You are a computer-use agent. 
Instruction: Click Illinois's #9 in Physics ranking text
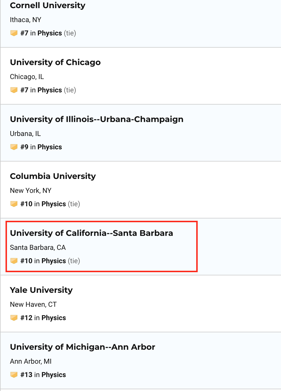pos(41,147)
